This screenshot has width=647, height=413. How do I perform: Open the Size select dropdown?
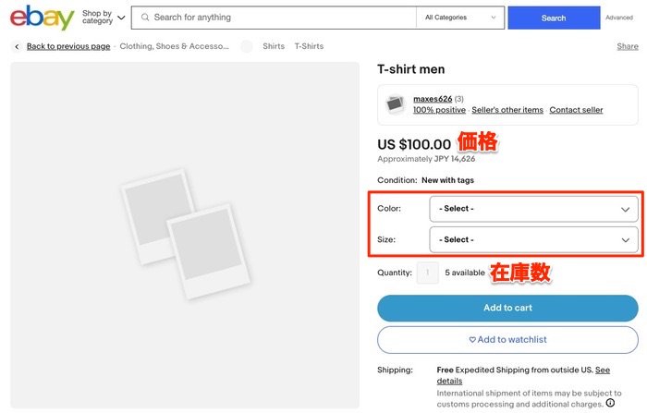(x=533, y=240)
